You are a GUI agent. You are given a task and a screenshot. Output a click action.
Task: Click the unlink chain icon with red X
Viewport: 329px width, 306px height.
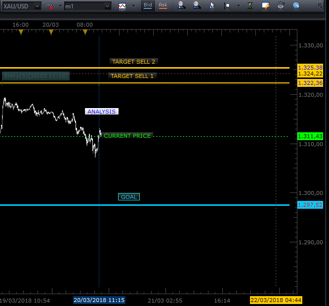coord(49,6)
